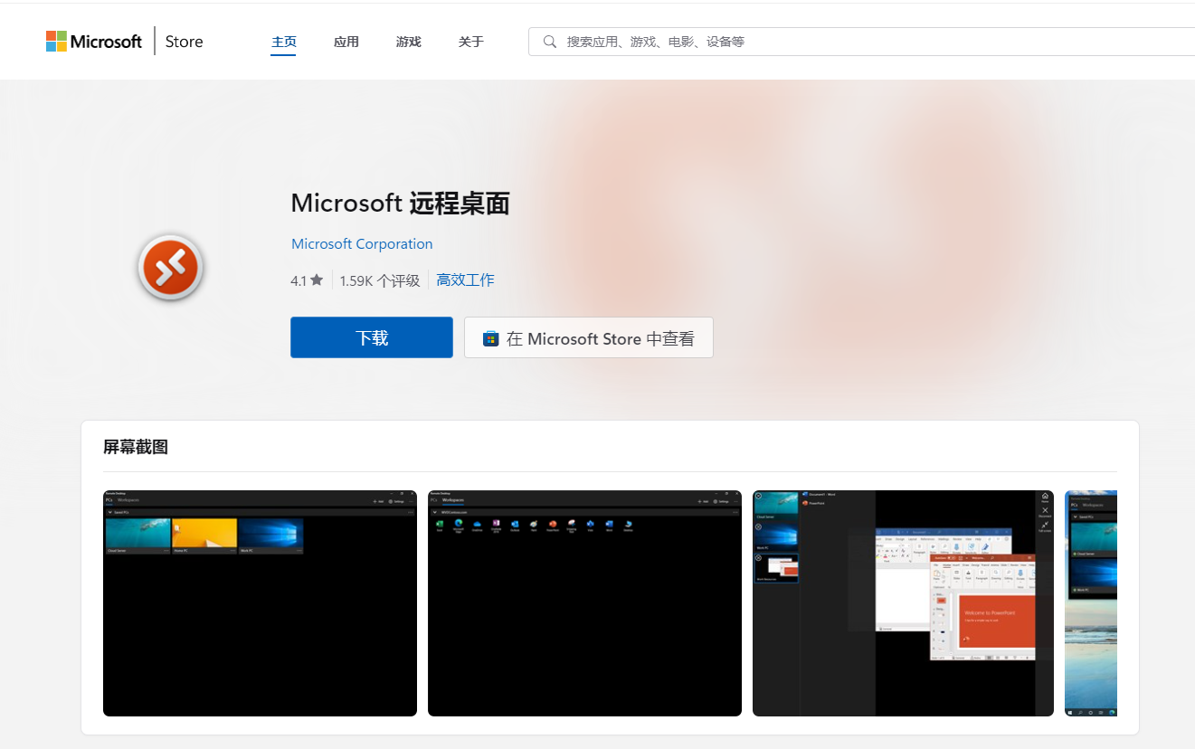1195x749 pixels.
Task: Click the Microsoft logo
Action: pyautogui.click(x=94, y=42)
